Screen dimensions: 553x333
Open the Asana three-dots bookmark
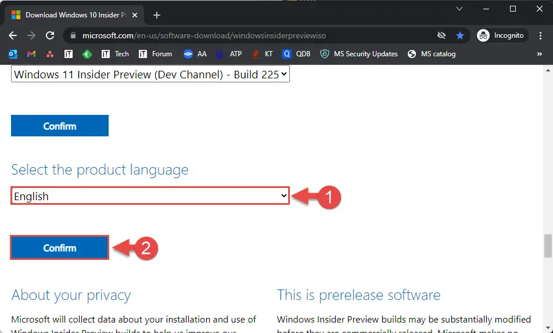point(50,54)
